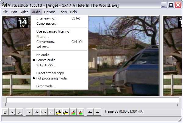Scan backward to previous scene change
Viewport: 183px width, 123px height.
tap(73, 112)
